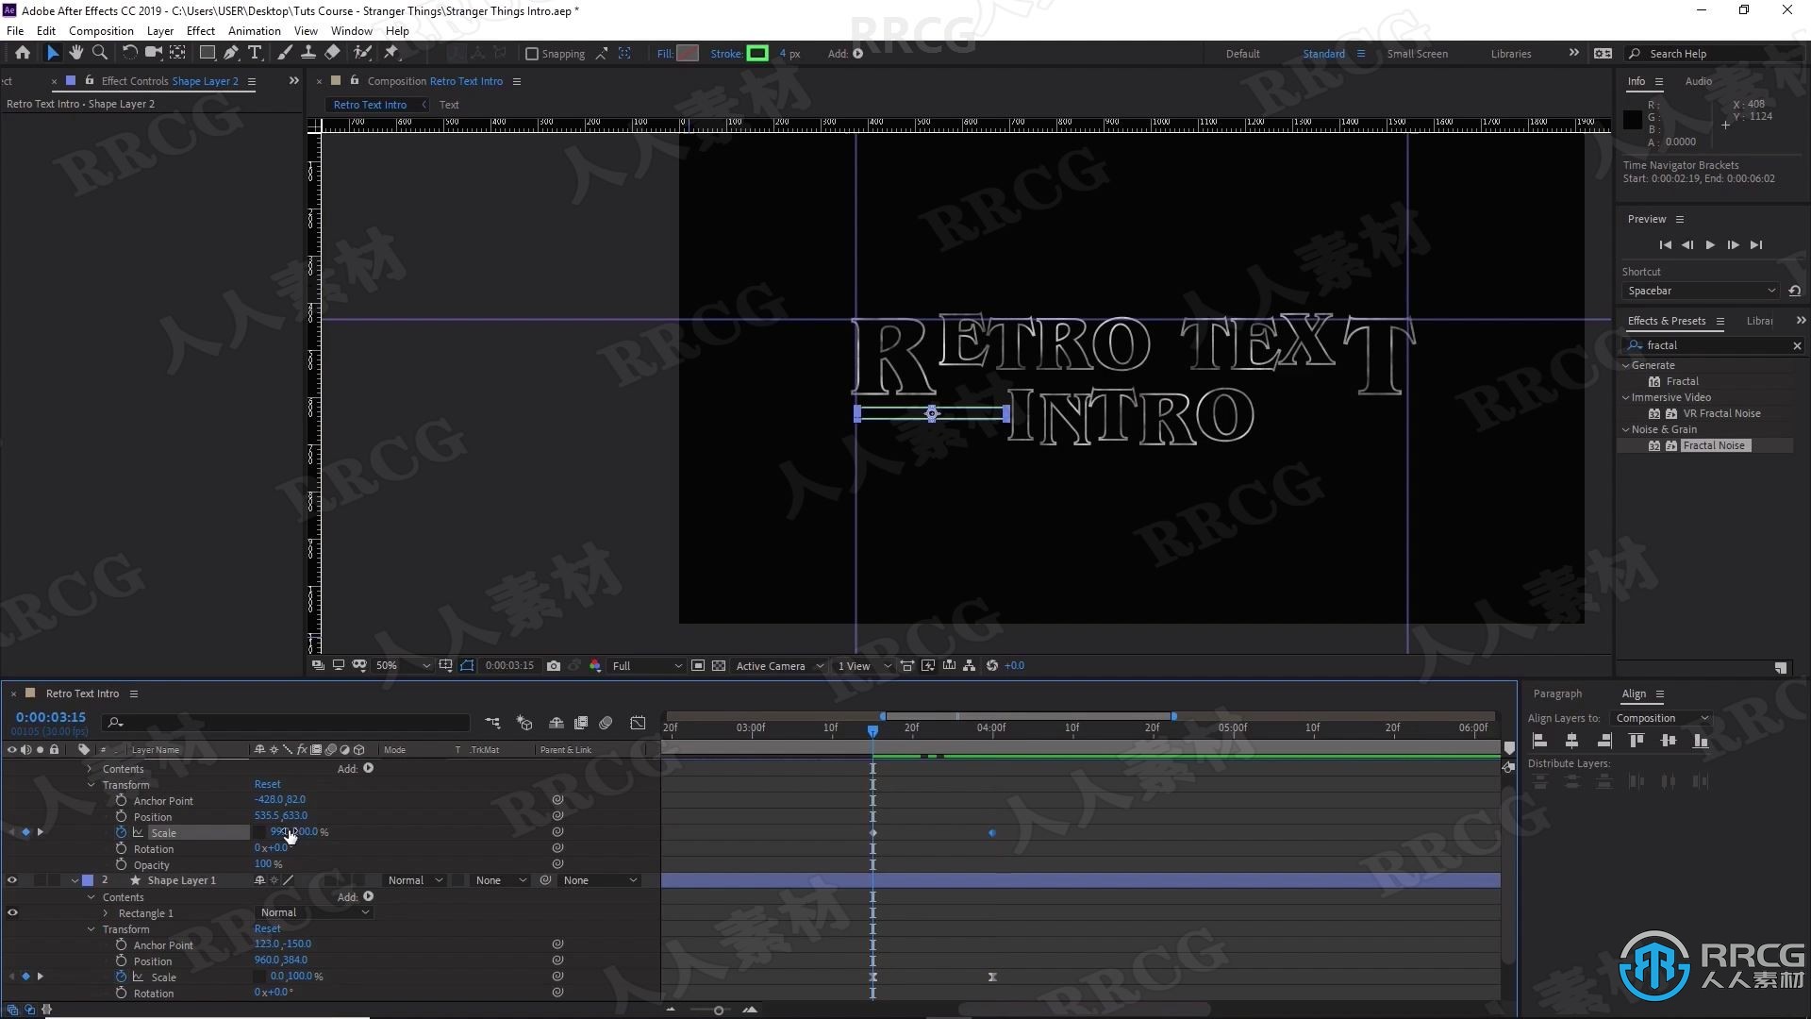Click the Reset button under Transform
Screen dimensions: 1811x1019
tap(268, 784)
